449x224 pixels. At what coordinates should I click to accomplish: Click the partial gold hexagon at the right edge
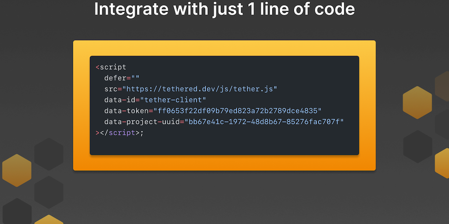tap(442, 163)
